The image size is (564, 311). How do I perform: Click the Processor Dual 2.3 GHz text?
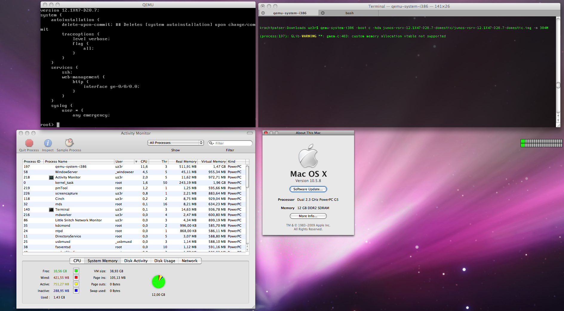click(x=308, y=200)
